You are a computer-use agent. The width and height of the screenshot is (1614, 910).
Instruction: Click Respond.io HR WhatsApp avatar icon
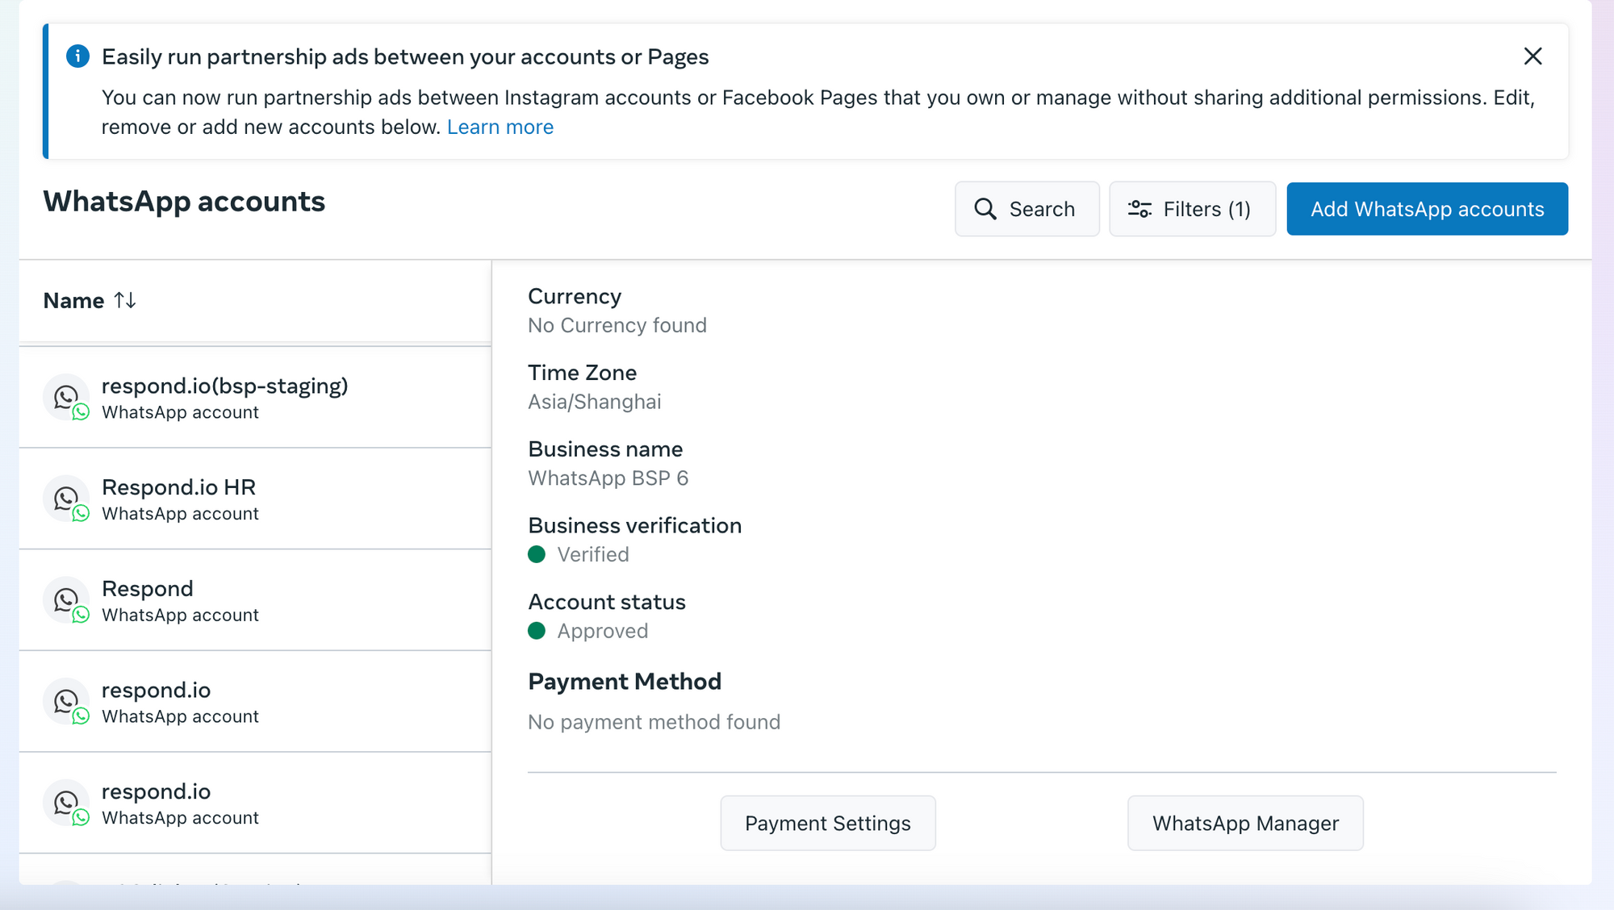coord(66,499)
